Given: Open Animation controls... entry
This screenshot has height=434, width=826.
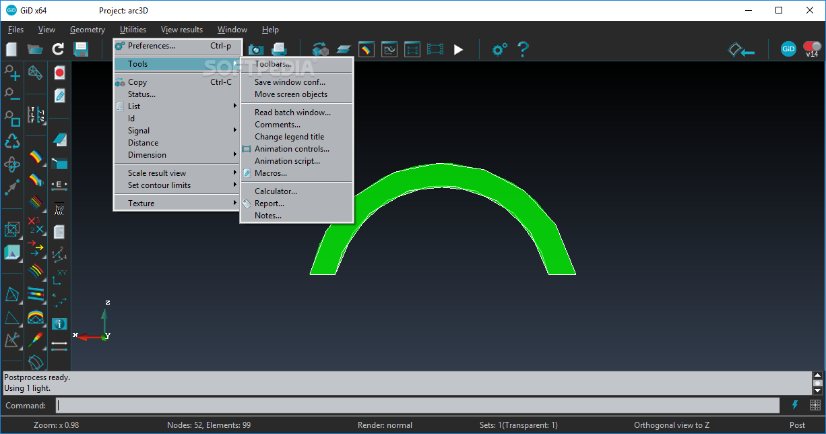Looking at the screenshot, I should 296,149.
